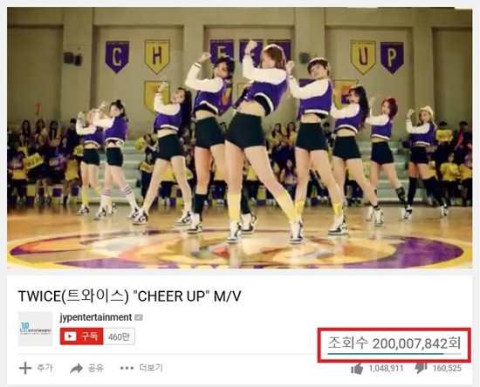Click the share arrow icon
This screenshot has height=387, width=480.
point(76,369)
